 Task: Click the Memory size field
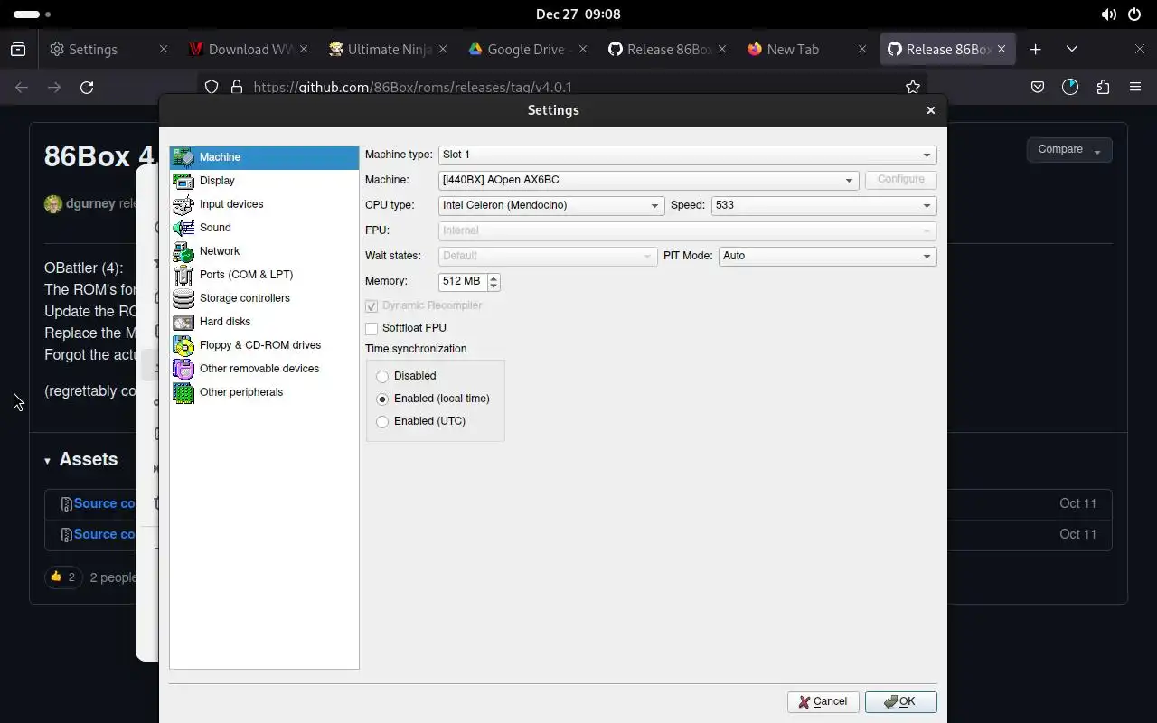click(x=463, y=282)
